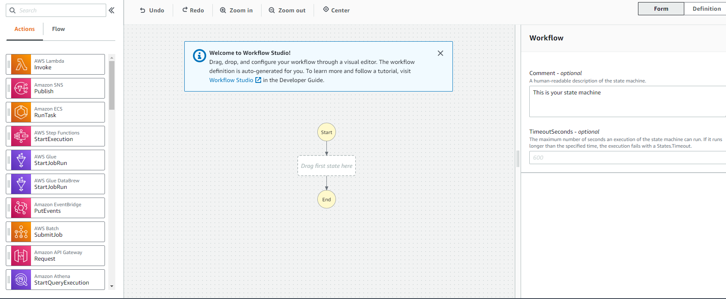
Task: Click the Amazon Athena StartQueryExecution icon
Action: (x=21, y=280)
